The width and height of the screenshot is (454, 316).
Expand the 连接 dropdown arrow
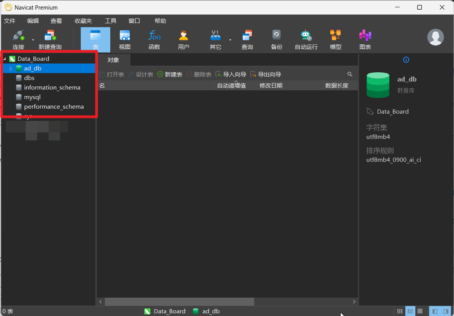(33, 40)
